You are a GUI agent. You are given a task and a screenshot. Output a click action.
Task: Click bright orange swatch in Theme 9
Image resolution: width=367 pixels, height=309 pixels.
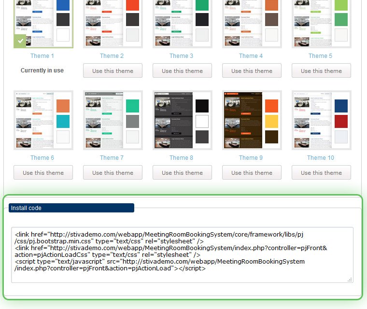(x=271, y=106)
